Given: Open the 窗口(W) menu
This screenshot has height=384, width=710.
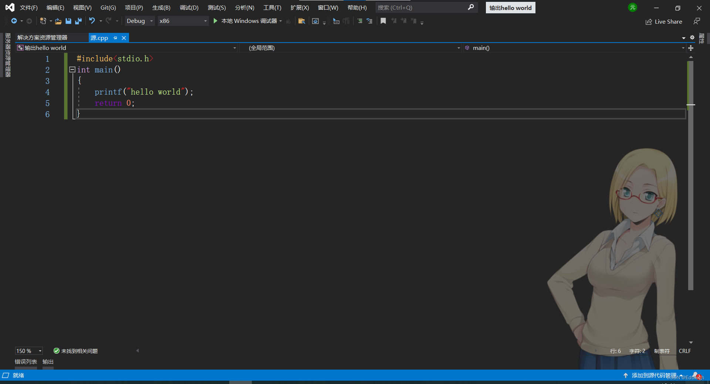Looking at the screenshot, I should 328,7.
